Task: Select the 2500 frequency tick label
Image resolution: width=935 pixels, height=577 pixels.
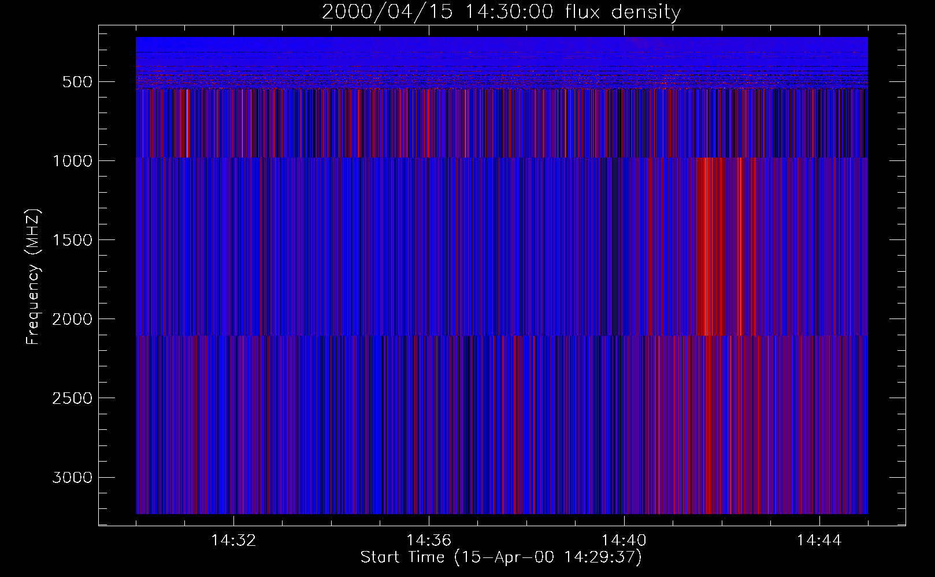Action: click(x=72, y=398)
